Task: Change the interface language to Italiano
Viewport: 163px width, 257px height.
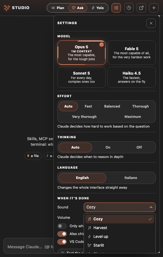Action: (x=131, y=178)
